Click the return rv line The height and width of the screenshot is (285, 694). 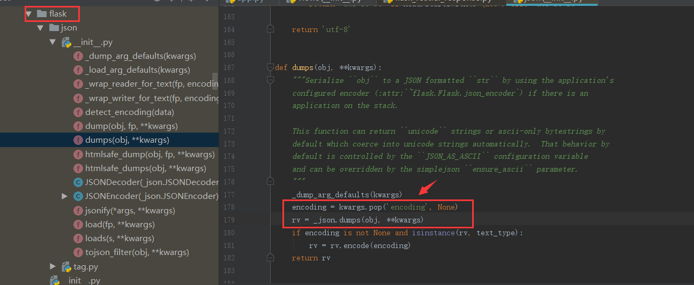(x=311, y=258)
